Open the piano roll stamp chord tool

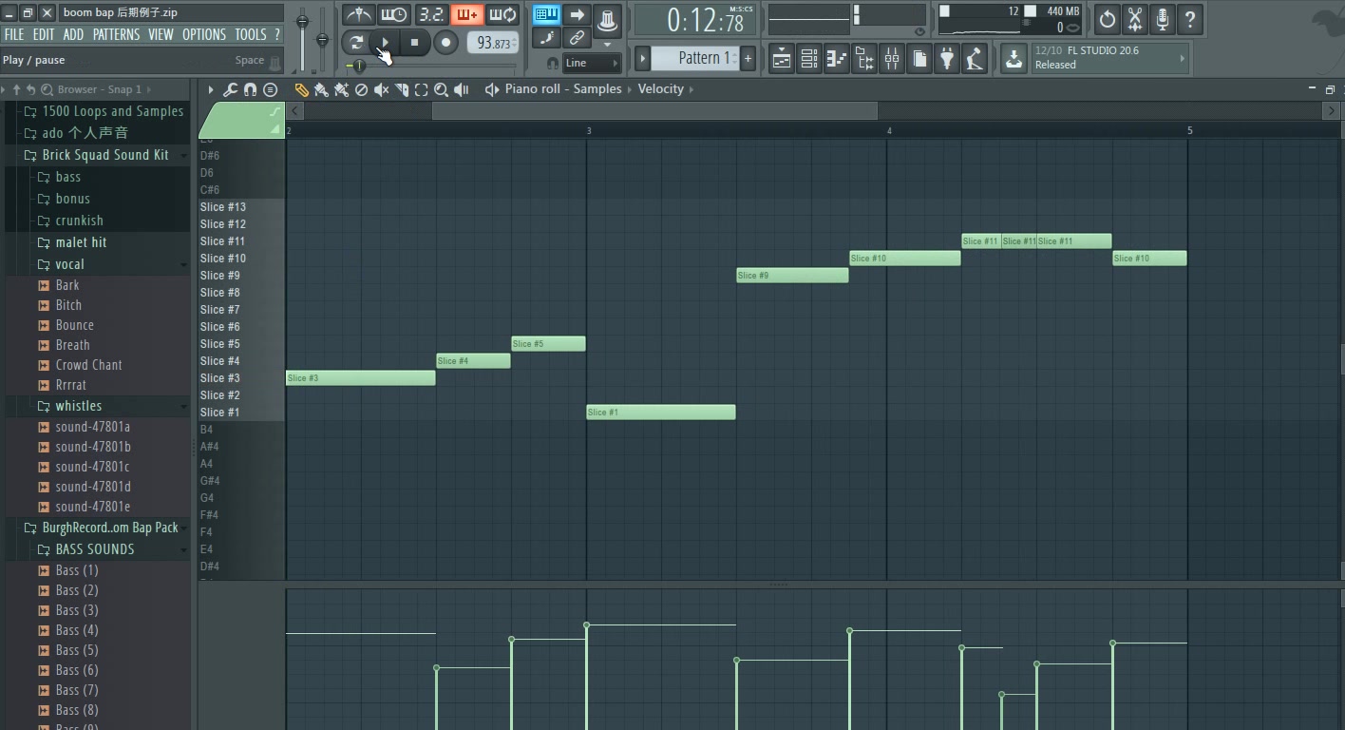[x=271, y=89]
